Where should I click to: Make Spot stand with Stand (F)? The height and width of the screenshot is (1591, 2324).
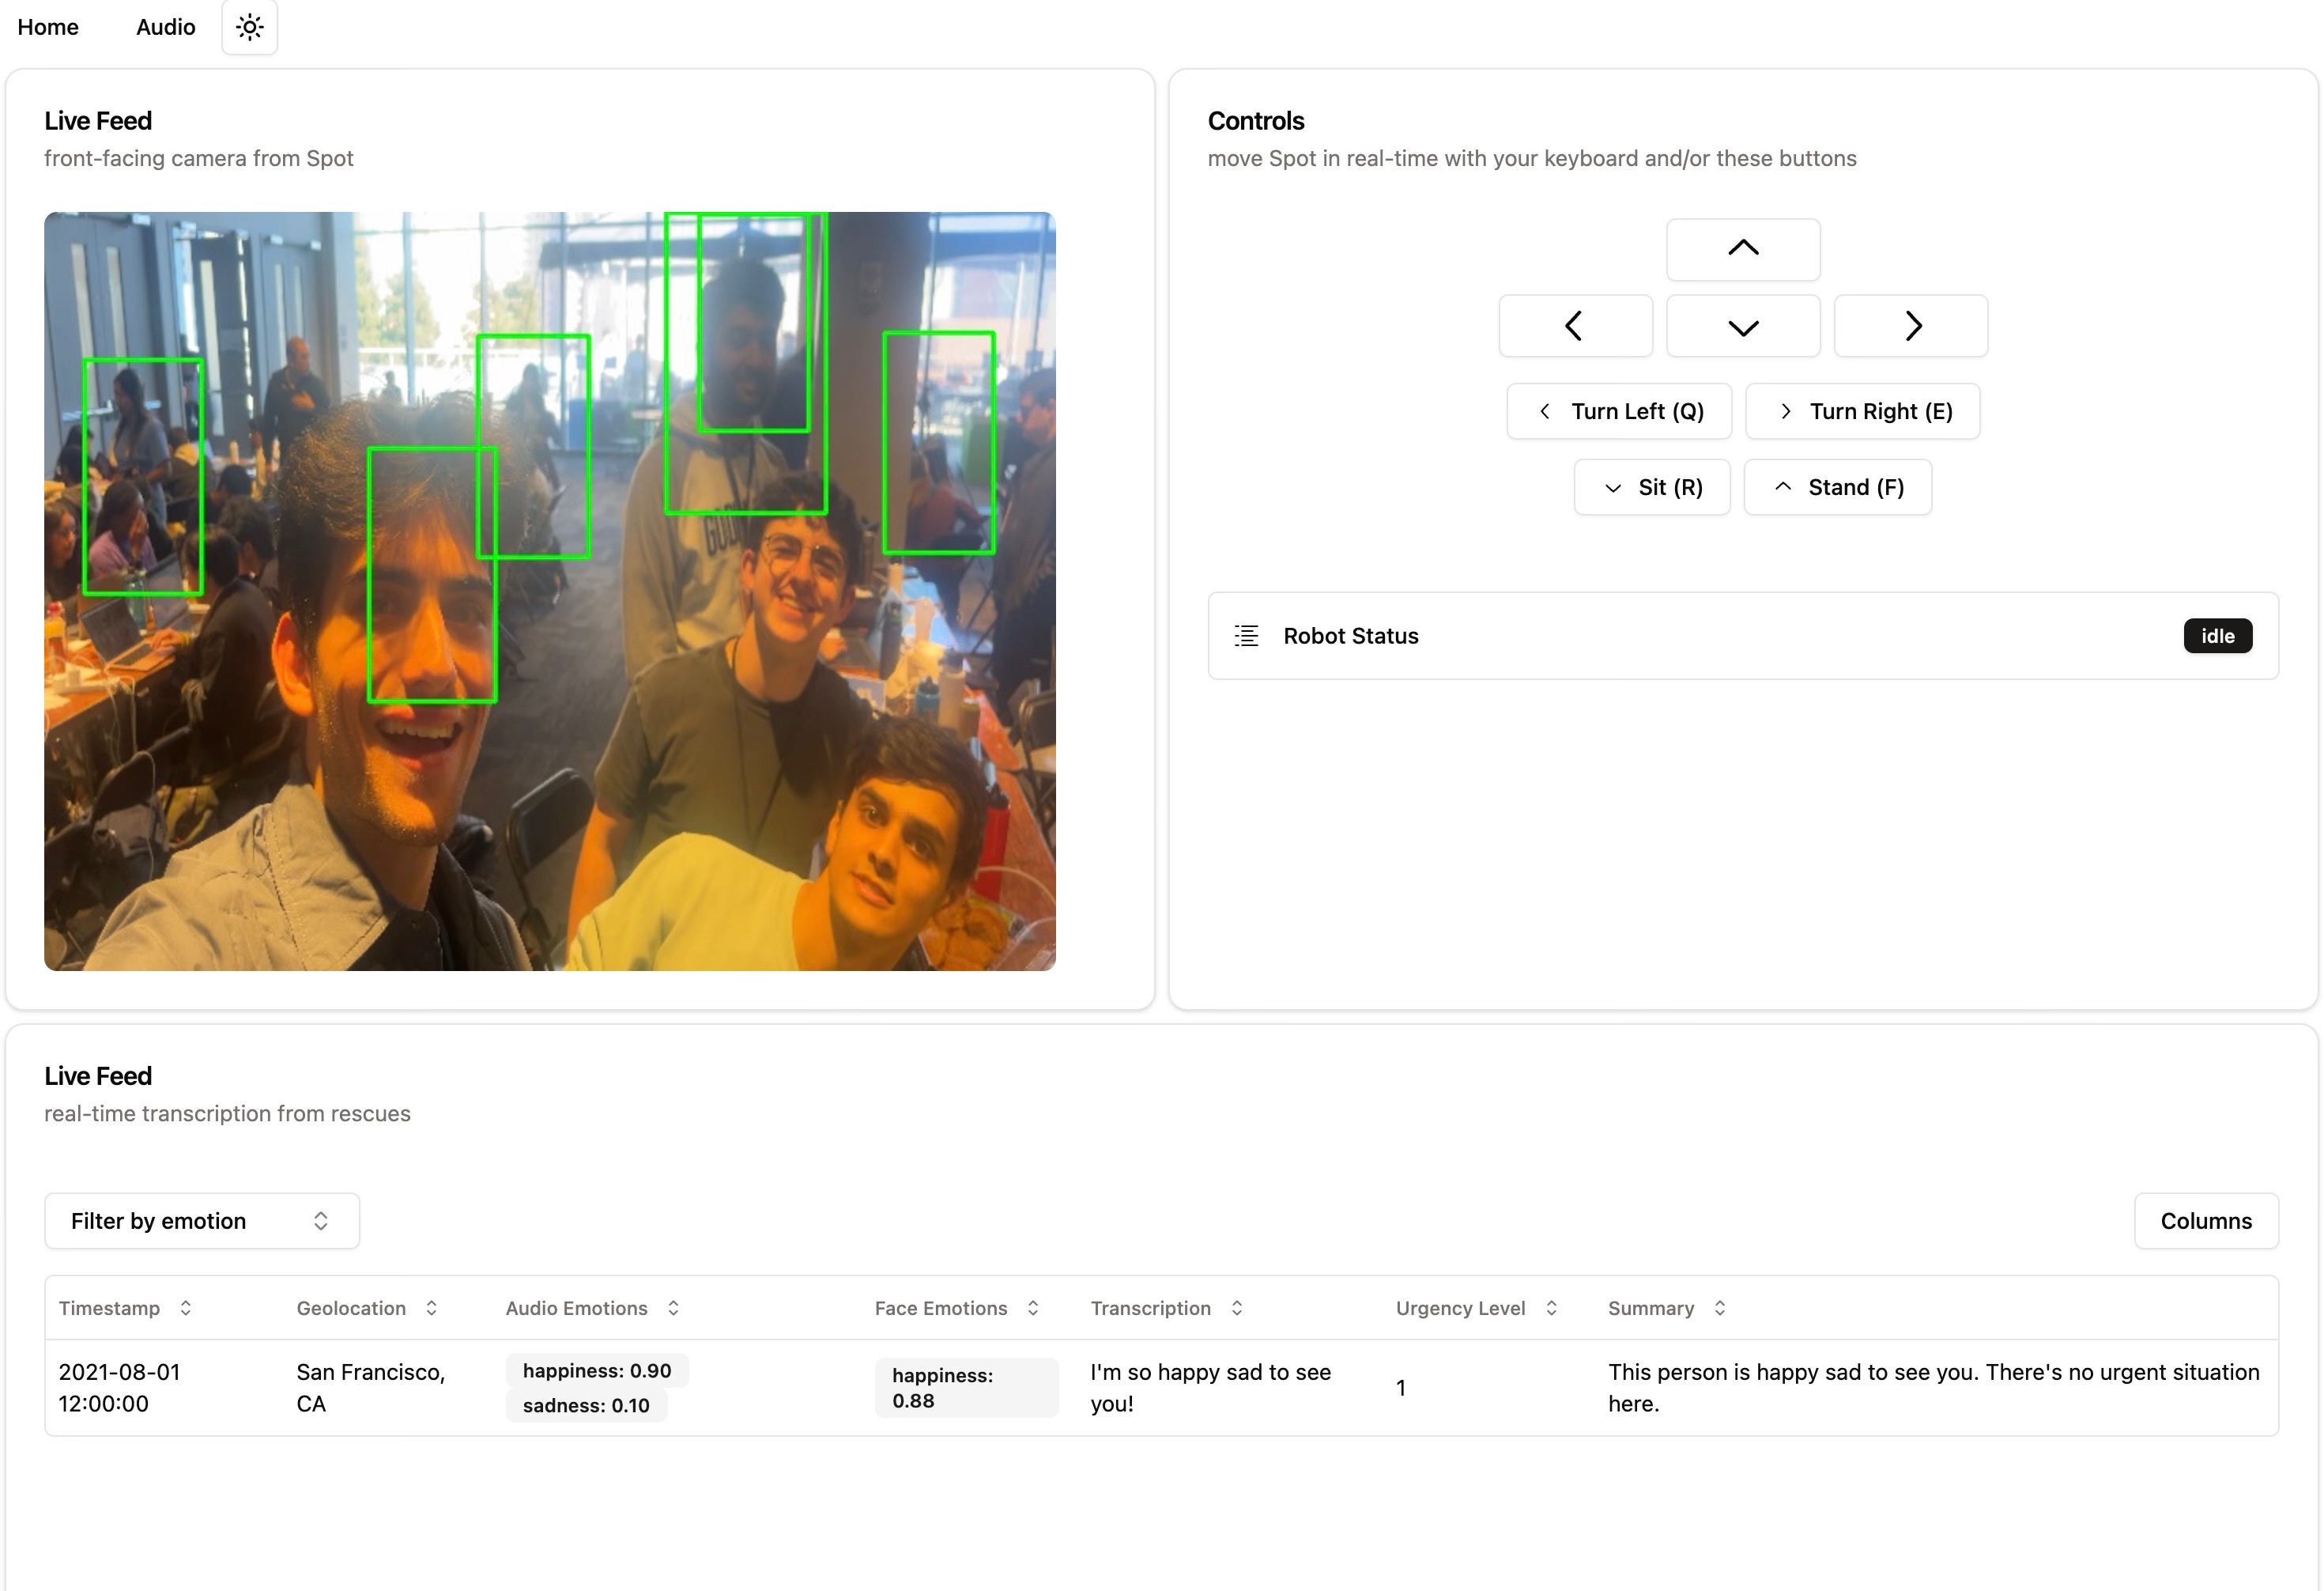(1837, 487)
